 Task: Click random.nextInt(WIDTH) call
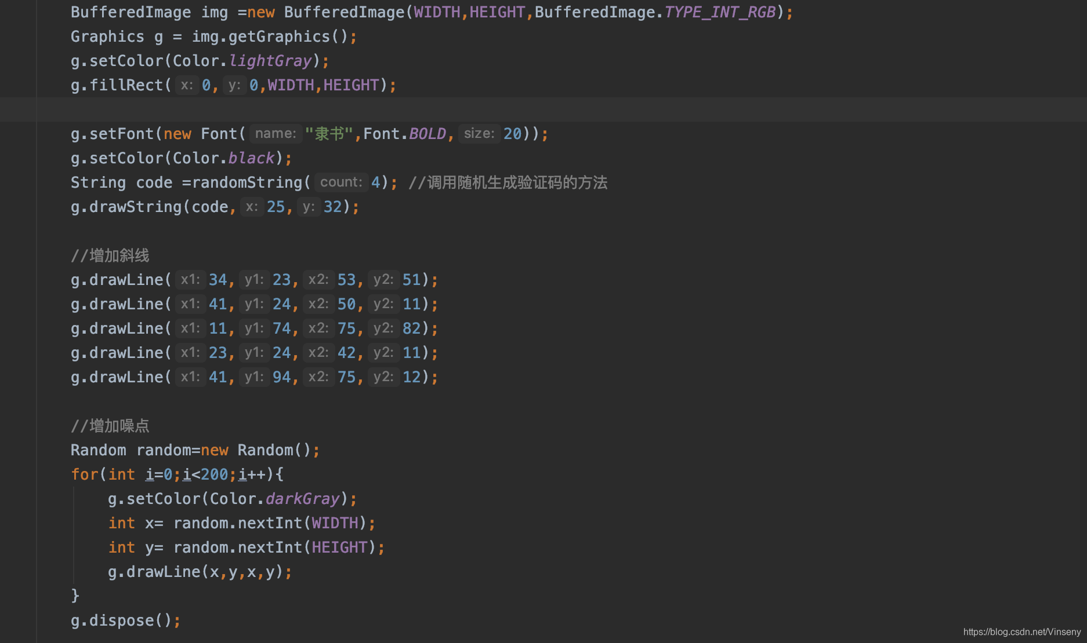coord(270,523)
